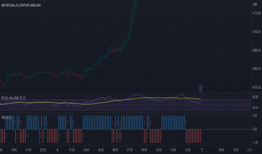Click the 10:30 time axis label
Screen dimensions: 262x154
159,150
